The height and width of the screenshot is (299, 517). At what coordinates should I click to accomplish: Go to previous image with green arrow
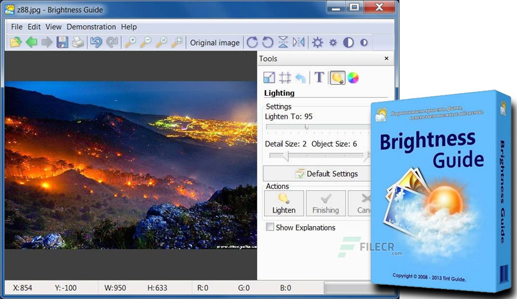(x=32, y=42)
